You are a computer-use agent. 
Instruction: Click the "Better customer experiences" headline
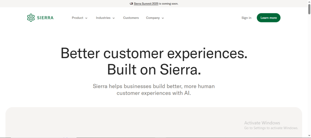pyautogui.click(x=154, y=53)
